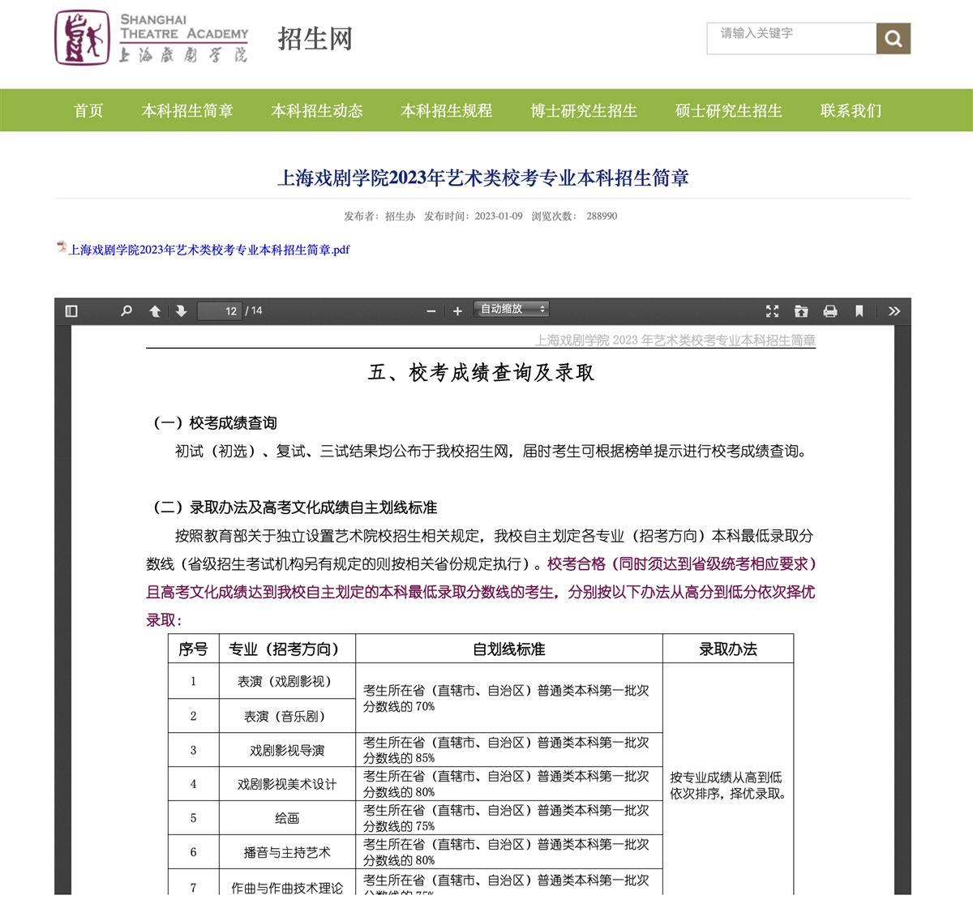Image resolution: width=973 pixels, height=921 pixels.
Task: Toggle the PDF viewer sidebar
Action: click(x=71, y=311)
